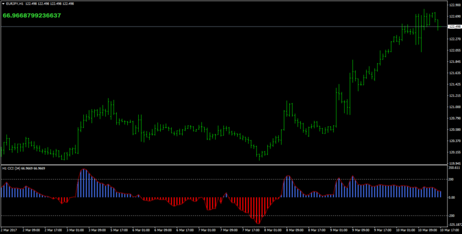Click the 122.900 price axis label
The image size is (462, 234).
point(455,5)
